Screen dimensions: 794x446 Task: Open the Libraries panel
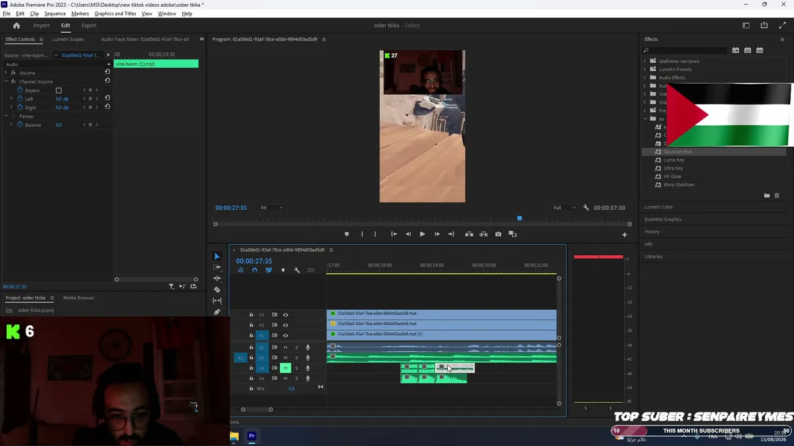click(x=653, y=256)
